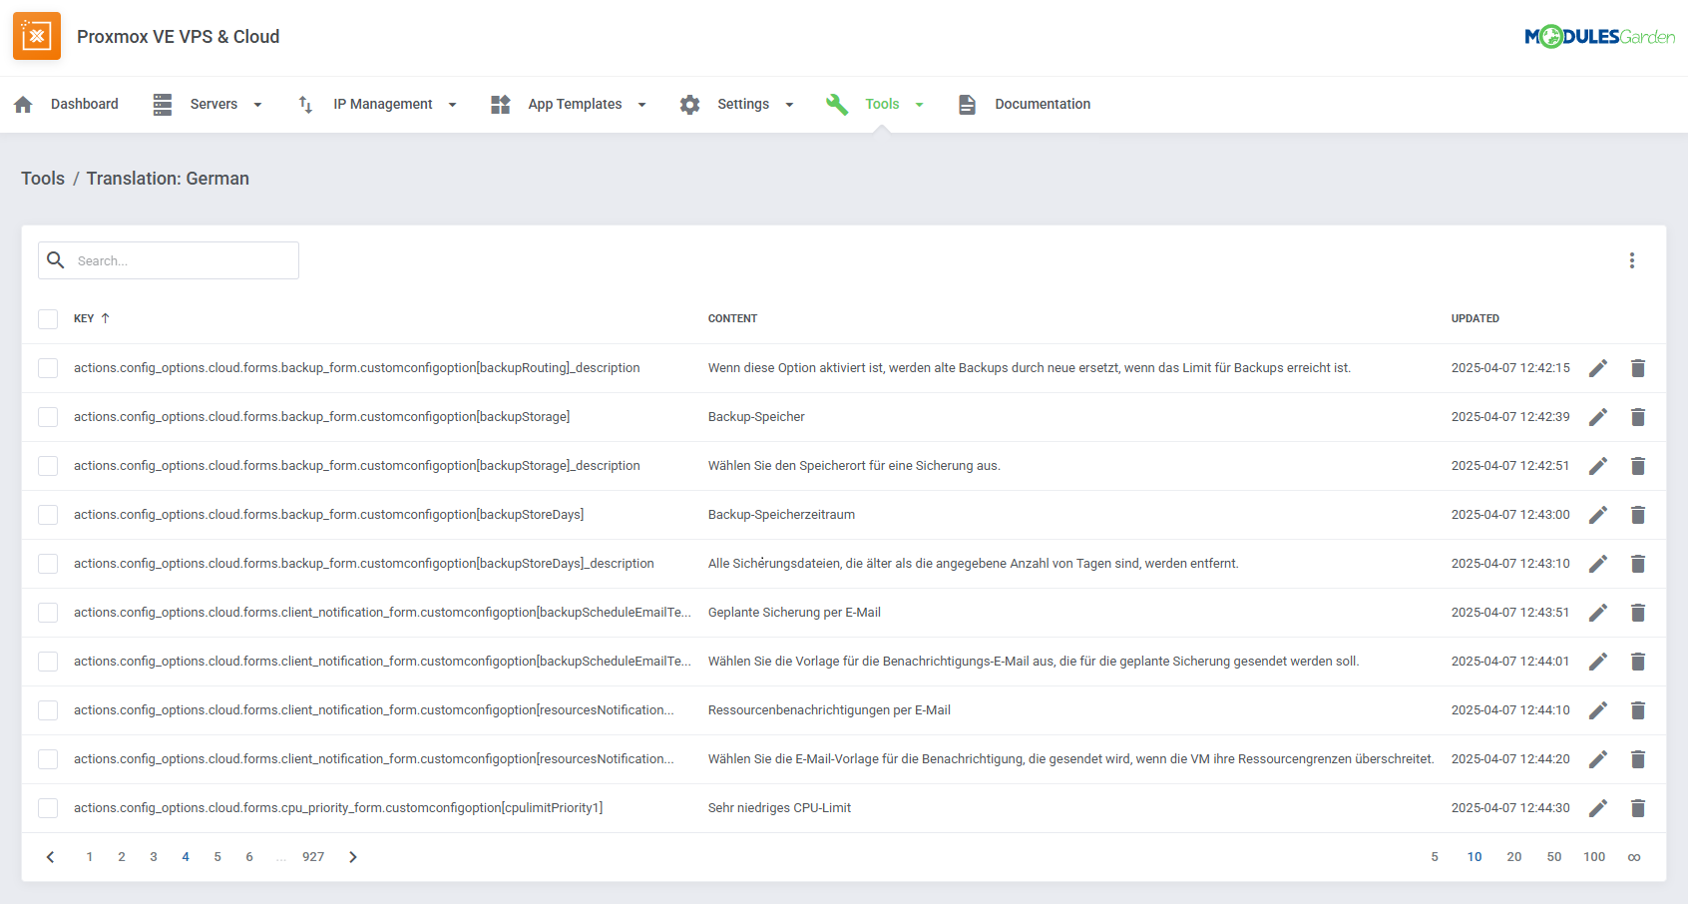Select the checkbox for the Backup-Speicher row
The height and width of the screenshot is (904, 1688).
click(47, 417)
